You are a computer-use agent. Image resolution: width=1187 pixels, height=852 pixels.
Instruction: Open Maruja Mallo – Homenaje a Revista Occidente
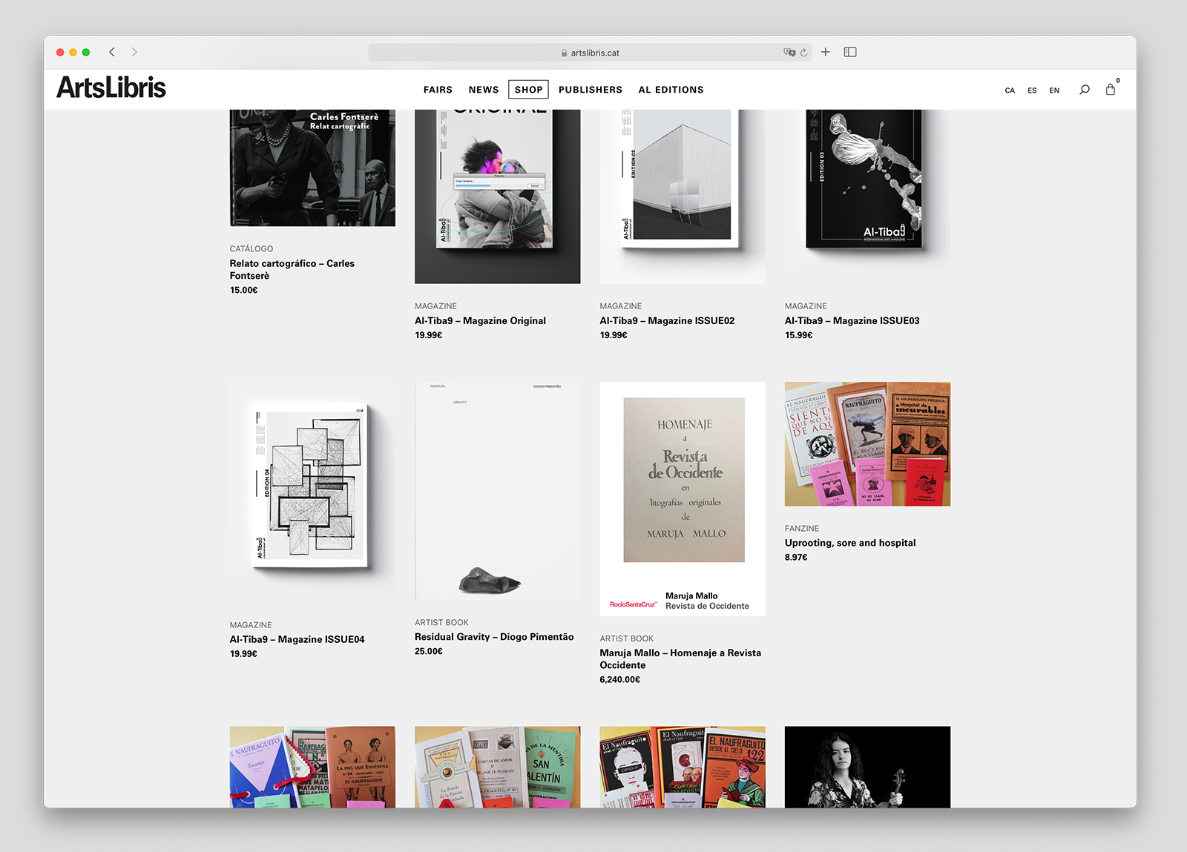pyautogui.click(x=680, y=658)
